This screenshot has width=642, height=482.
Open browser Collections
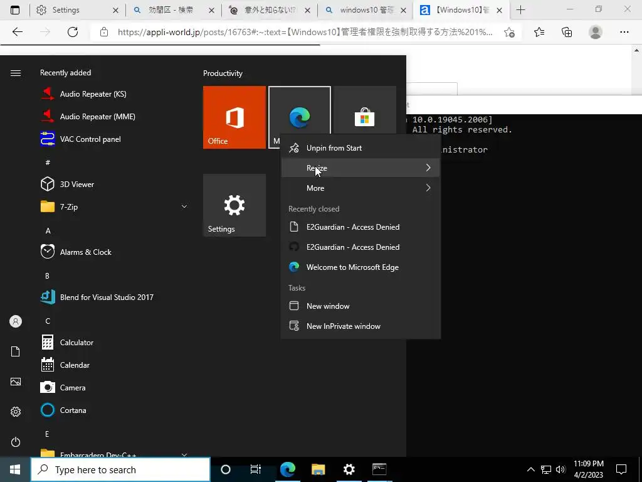[567, 32]
